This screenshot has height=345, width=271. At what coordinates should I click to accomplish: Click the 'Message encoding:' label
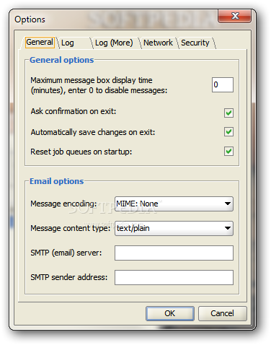63,204
